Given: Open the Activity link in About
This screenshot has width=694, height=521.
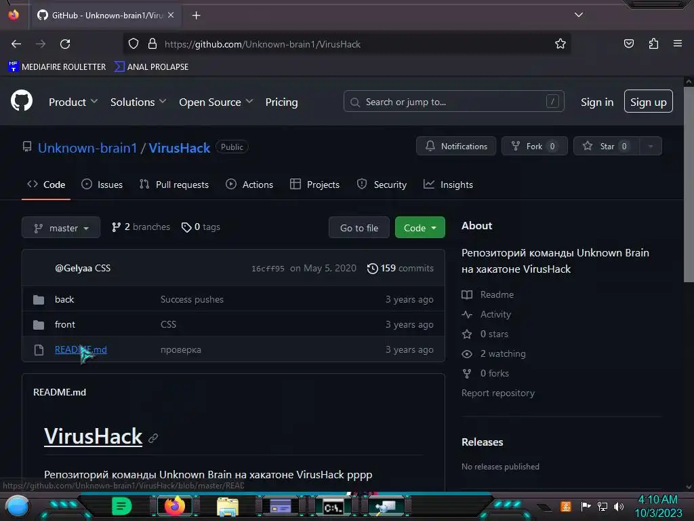Looking at the screenshot, I should (487, 315).
